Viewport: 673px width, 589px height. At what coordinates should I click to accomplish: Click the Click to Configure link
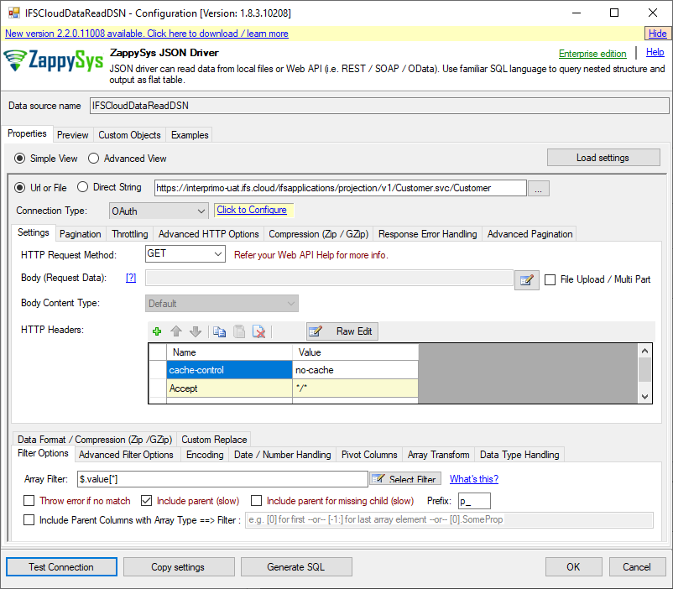pos(252,210)
